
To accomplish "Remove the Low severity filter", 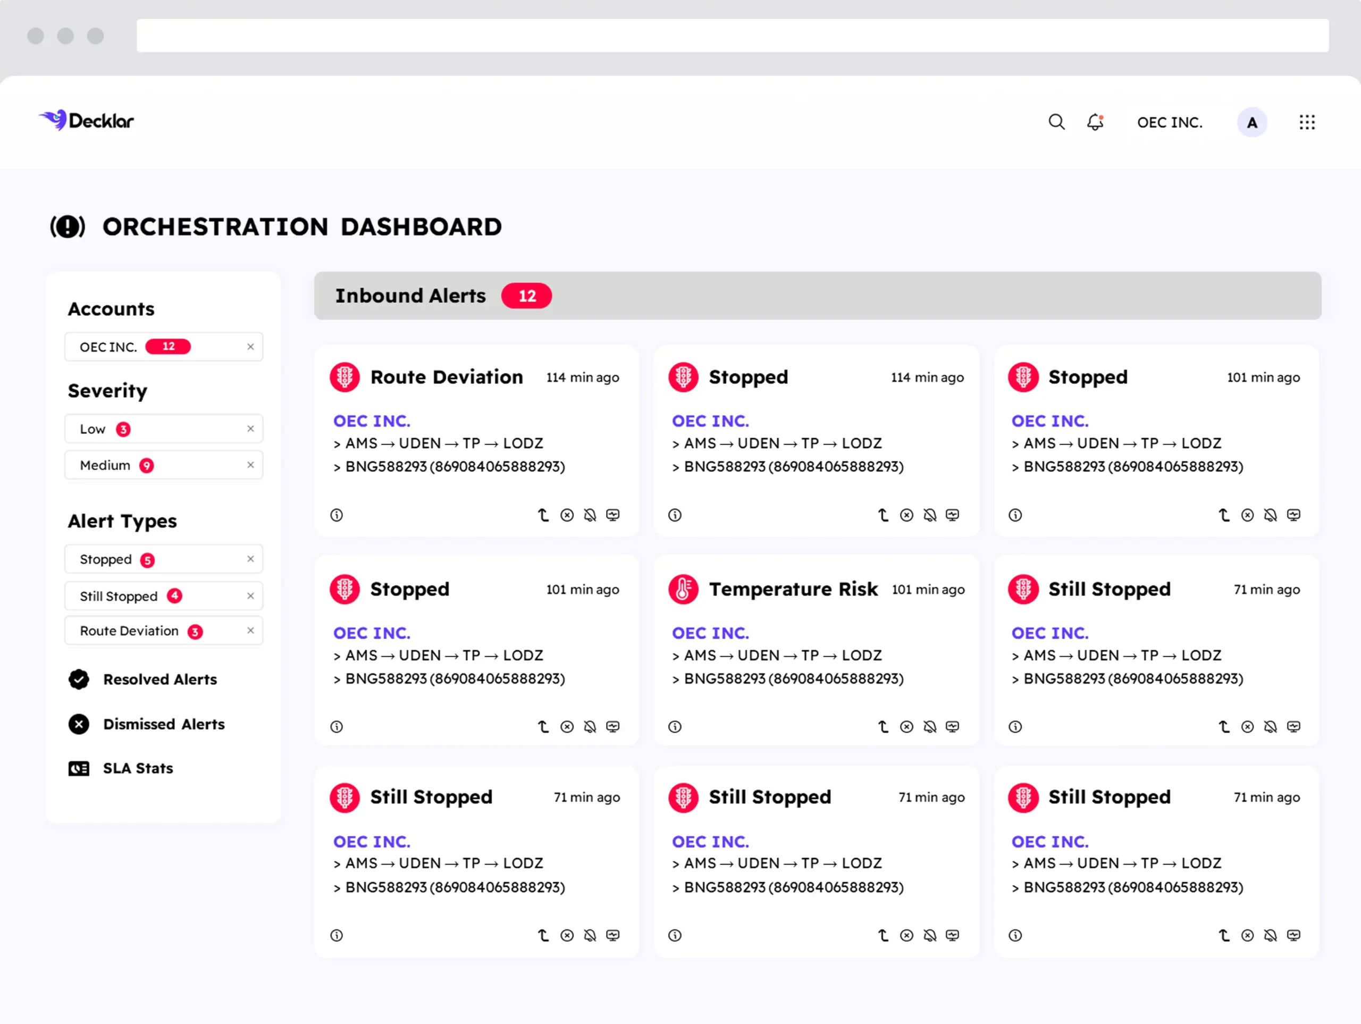I will point(250,429).
